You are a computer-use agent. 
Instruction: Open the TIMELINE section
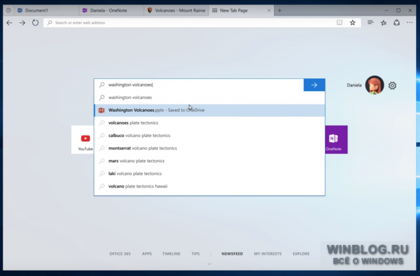pos(171,253)
